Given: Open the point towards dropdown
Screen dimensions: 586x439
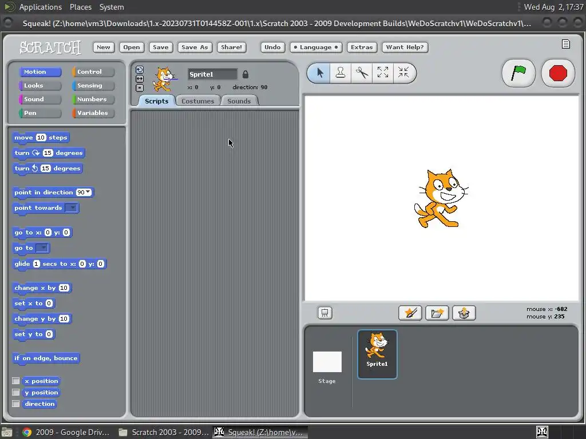Looking at the screenshot, I should 71,208.
